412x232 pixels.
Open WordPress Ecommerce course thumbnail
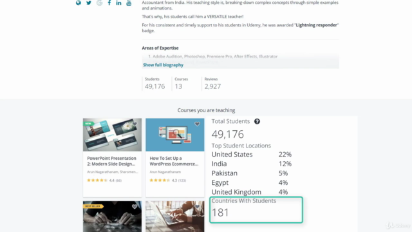tap(175, 135)
